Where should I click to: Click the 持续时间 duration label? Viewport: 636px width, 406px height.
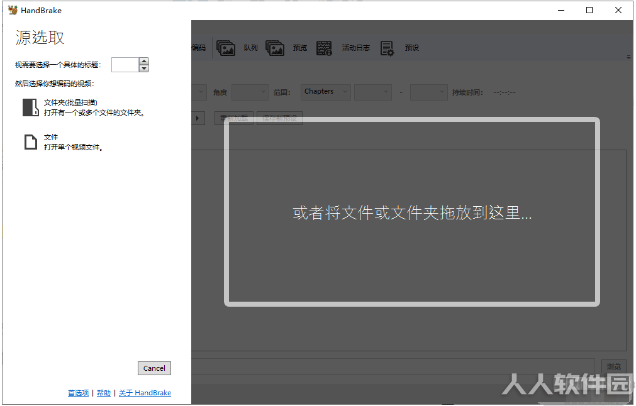click(467, 92)
